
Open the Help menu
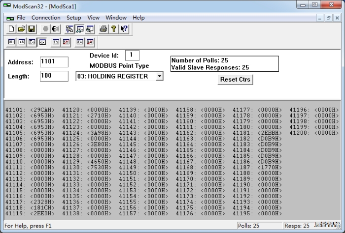pos(139,18)
